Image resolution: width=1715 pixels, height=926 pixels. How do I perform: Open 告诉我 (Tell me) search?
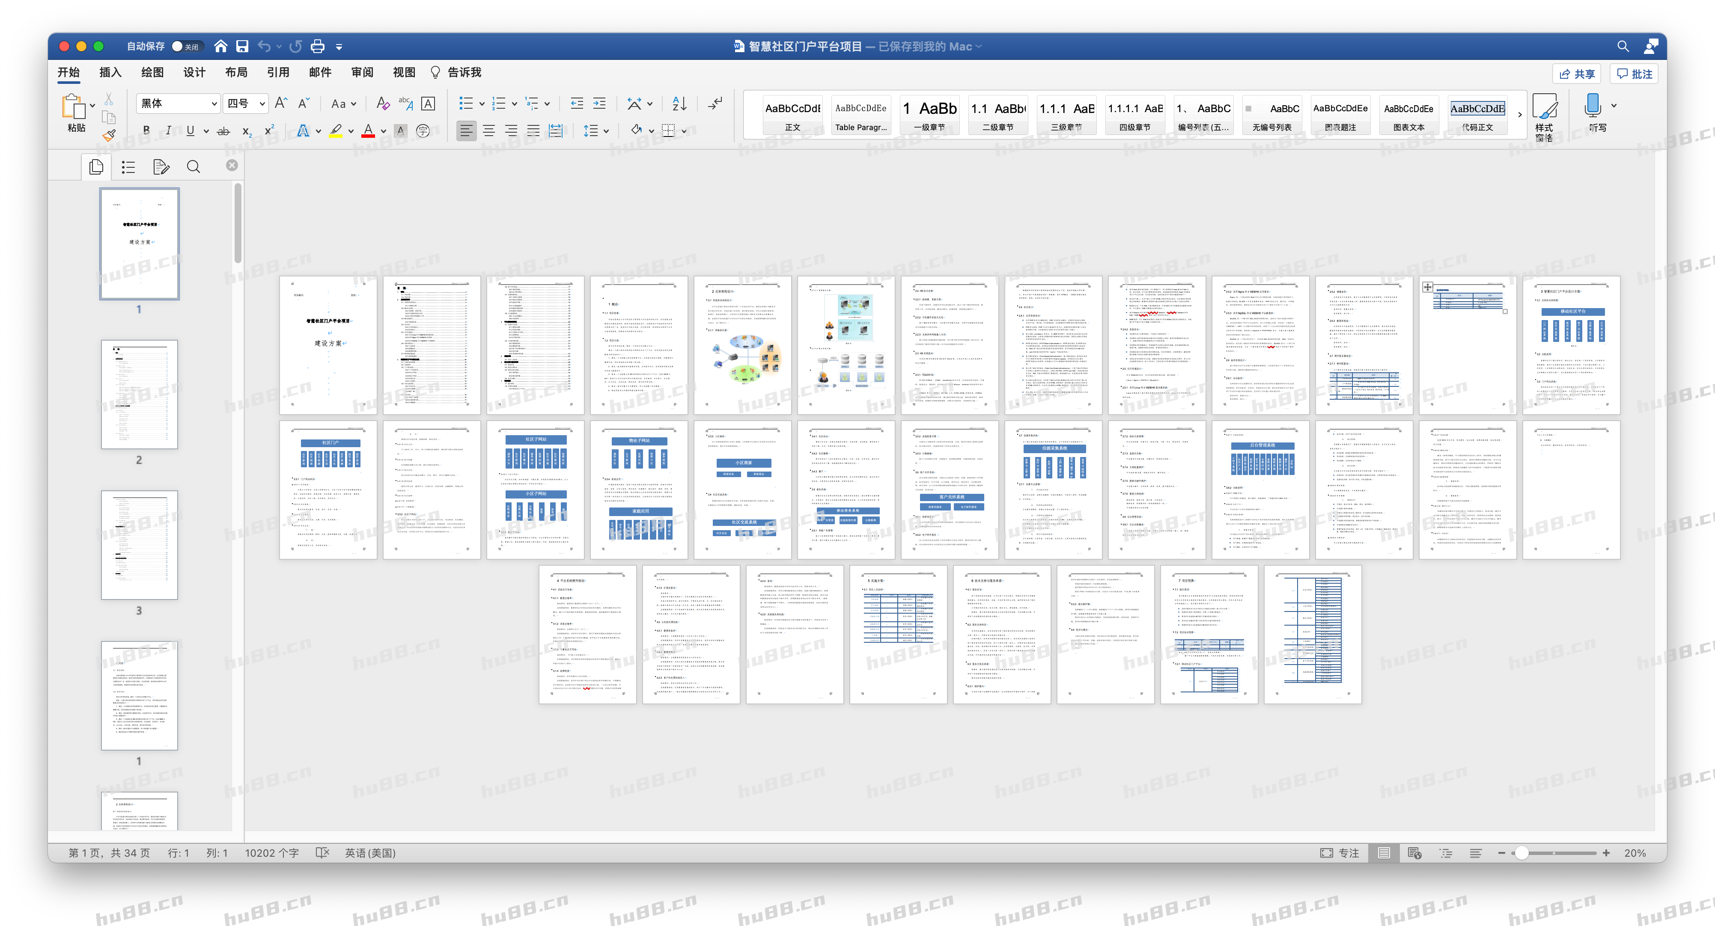coord(456,72)
